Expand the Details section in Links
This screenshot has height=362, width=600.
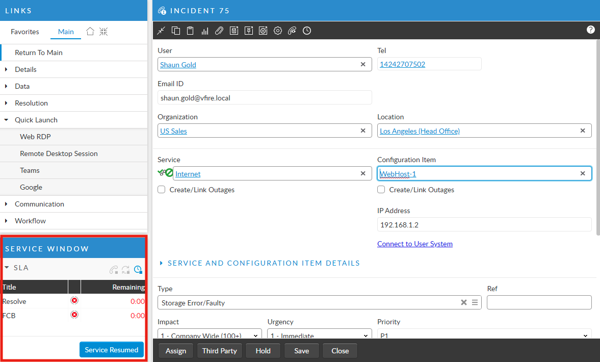(x=25, y=69)
